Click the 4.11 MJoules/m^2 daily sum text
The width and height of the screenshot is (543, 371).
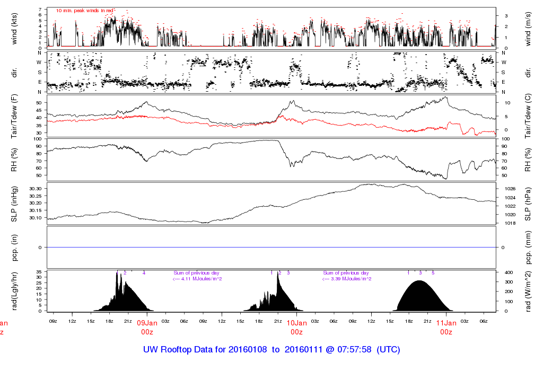click(197, 279)
